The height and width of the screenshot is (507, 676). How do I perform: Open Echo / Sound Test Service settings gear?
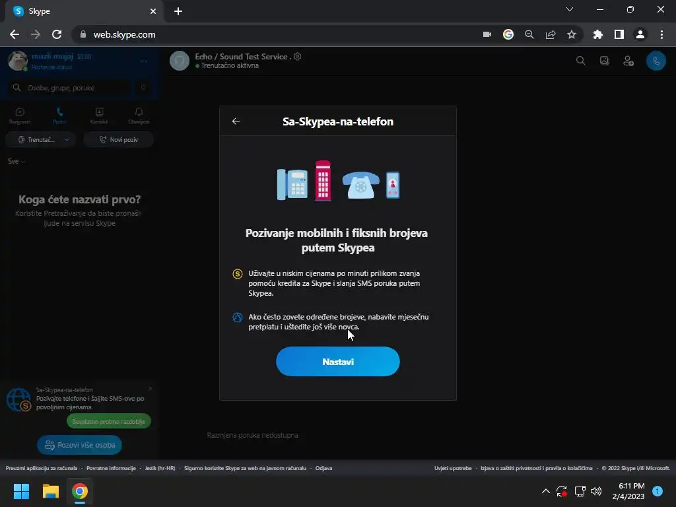pos(298,57)
